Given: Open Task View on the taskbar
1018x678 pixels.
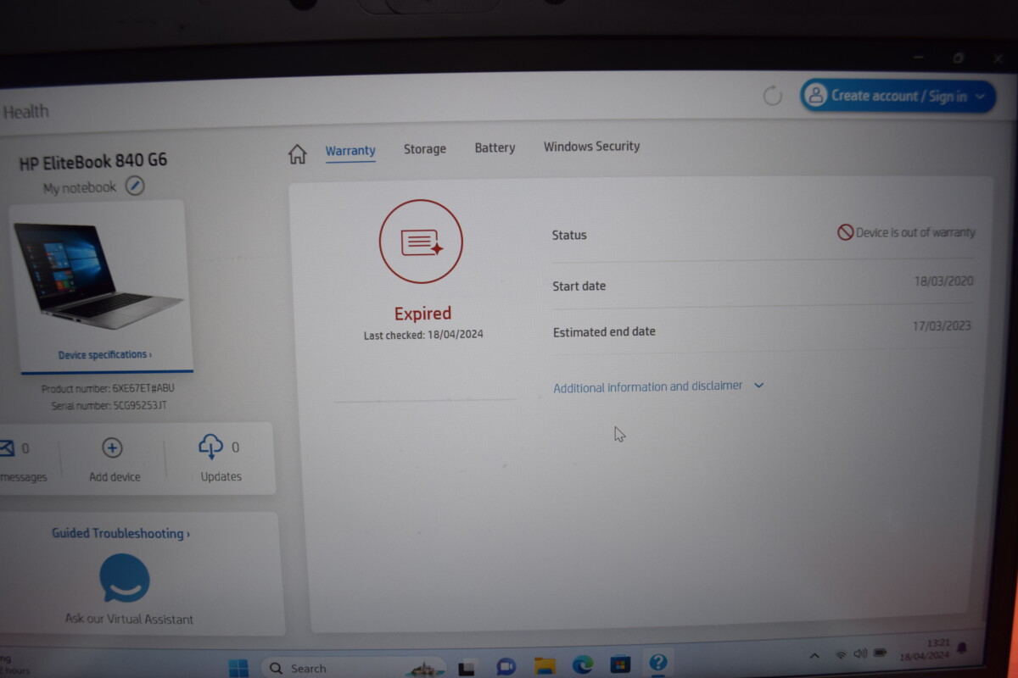Looking at the screenshot, I should click(466, 668).
